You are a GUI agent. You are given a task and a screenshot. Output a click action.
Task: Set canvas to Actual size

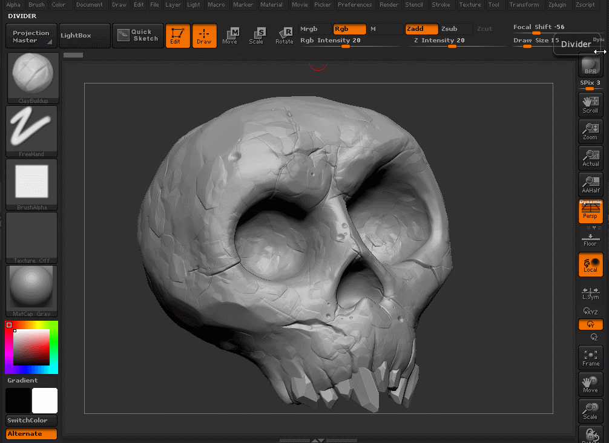(590, 157)
